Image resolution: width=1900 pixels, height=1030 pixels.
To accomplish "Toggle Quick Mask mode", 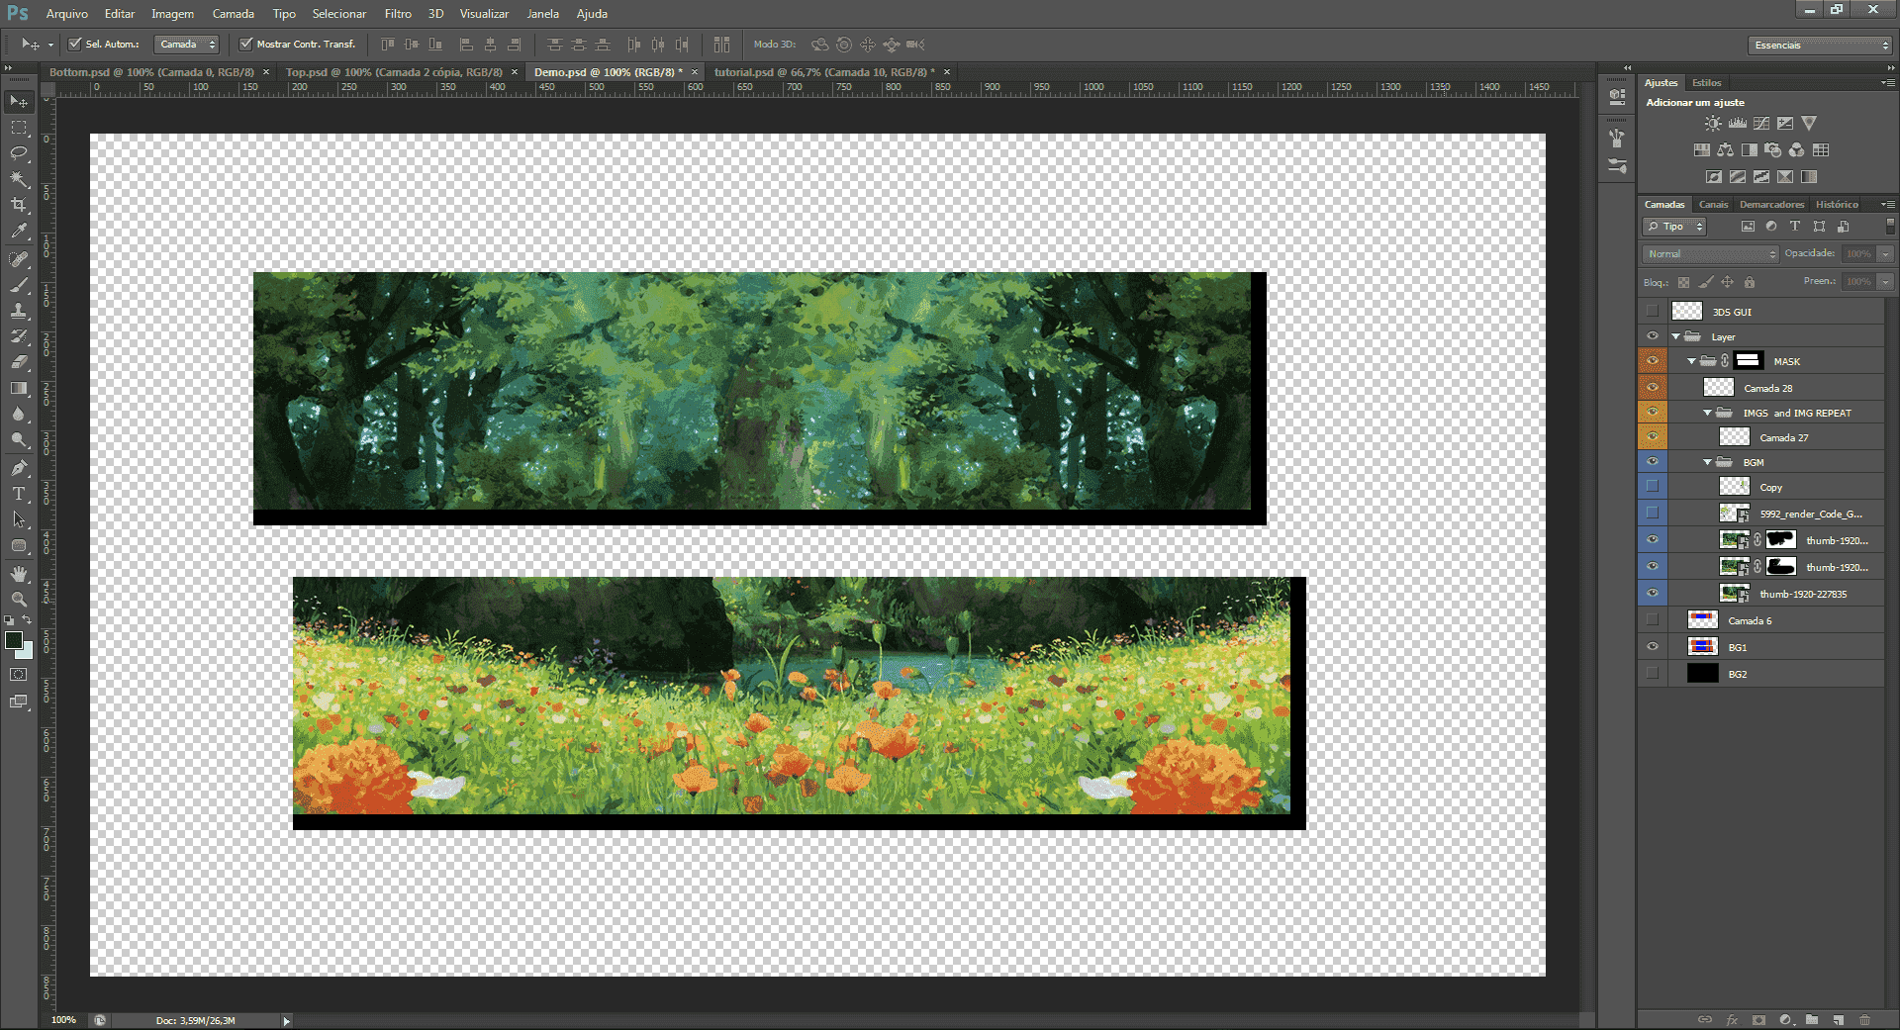I will tap(19, 675).
